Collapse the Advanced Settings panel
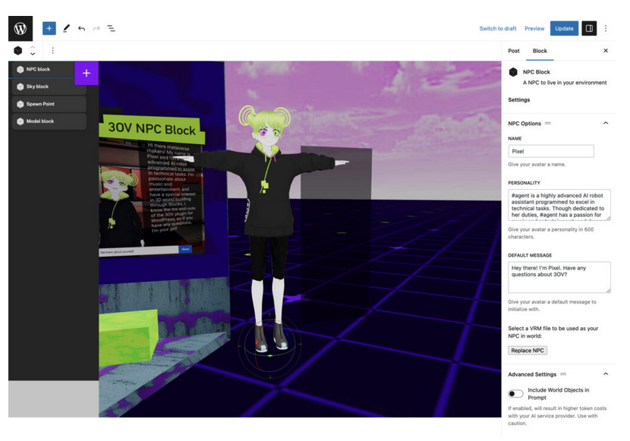 click(x=606, y=374)
